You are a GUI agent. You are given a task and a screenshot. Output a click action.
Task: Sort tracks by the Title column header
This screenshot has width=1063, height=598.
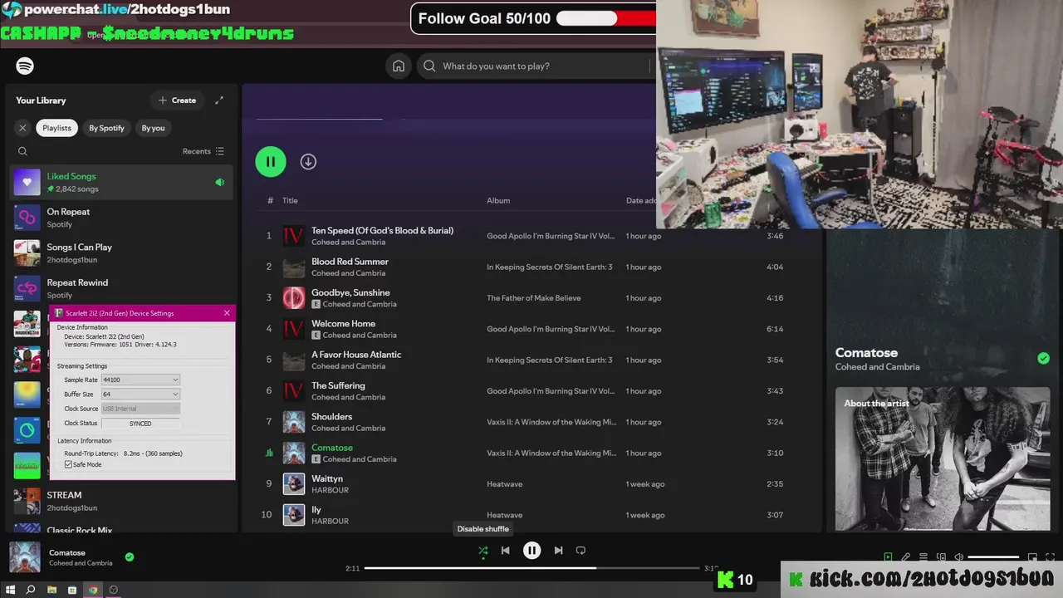pyautogui.click(x=290, y=200)
